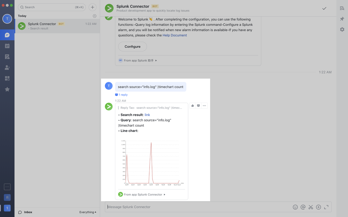Screen dimensions: 348x217
Task: Open chat settings gear on the right
Action: 342,29
